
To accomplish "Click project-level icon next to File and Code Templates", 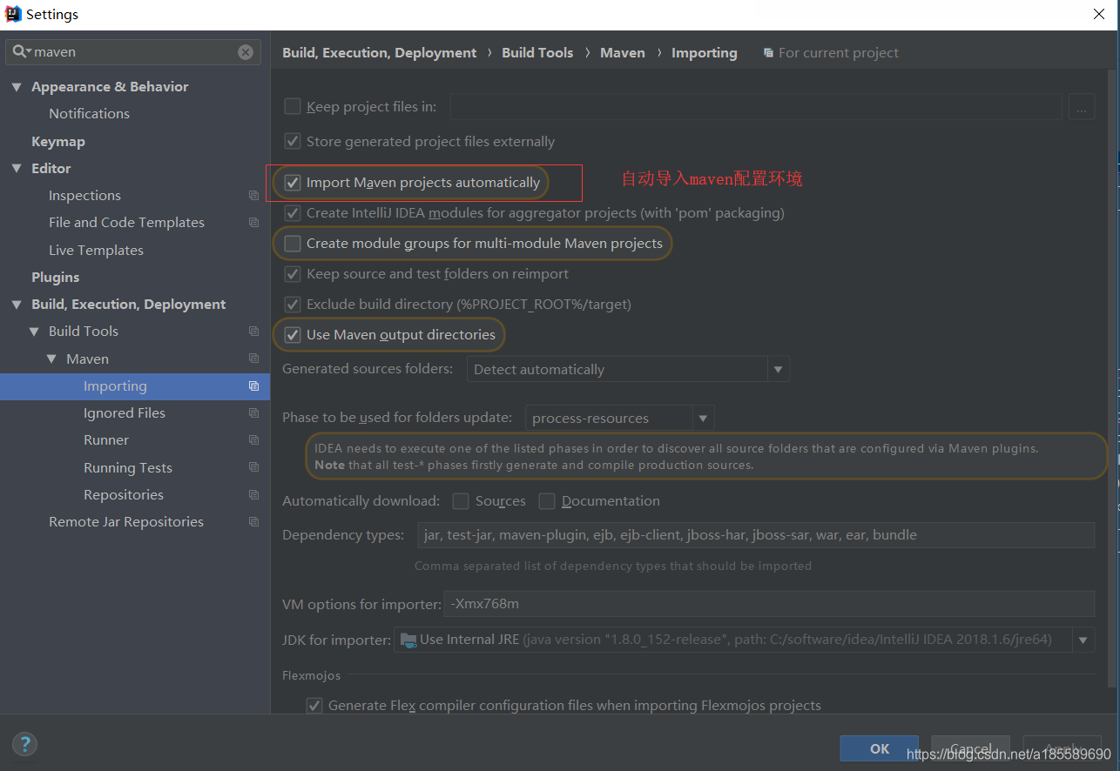I will tap(253, 223).
